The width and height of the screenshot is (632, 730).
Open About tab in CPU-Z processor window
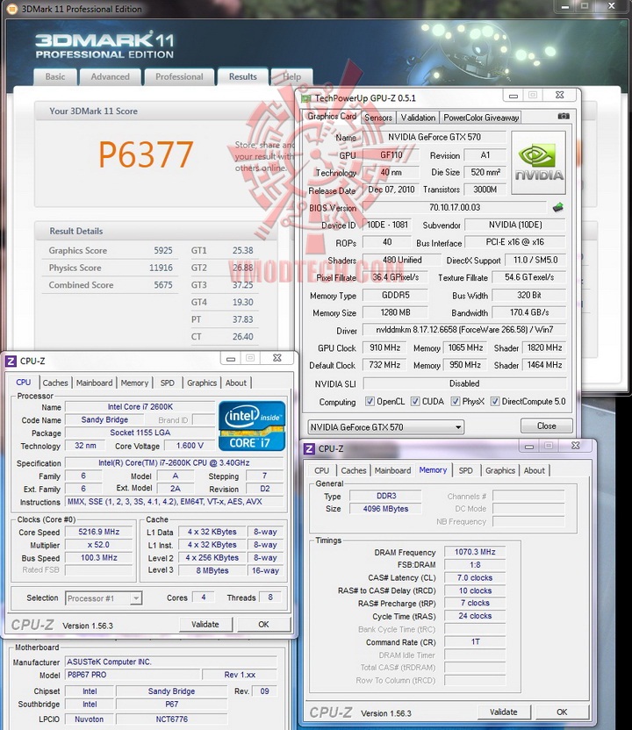pyautogui.click(x=235, y=383)
